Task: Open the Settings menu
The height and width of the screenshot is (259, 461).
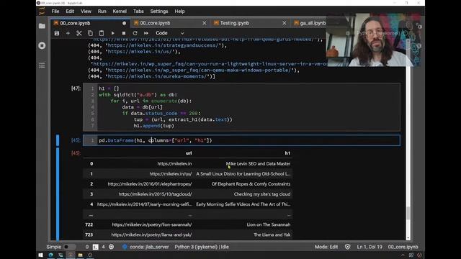Action: pyautogui.click(x=159, y=12)
